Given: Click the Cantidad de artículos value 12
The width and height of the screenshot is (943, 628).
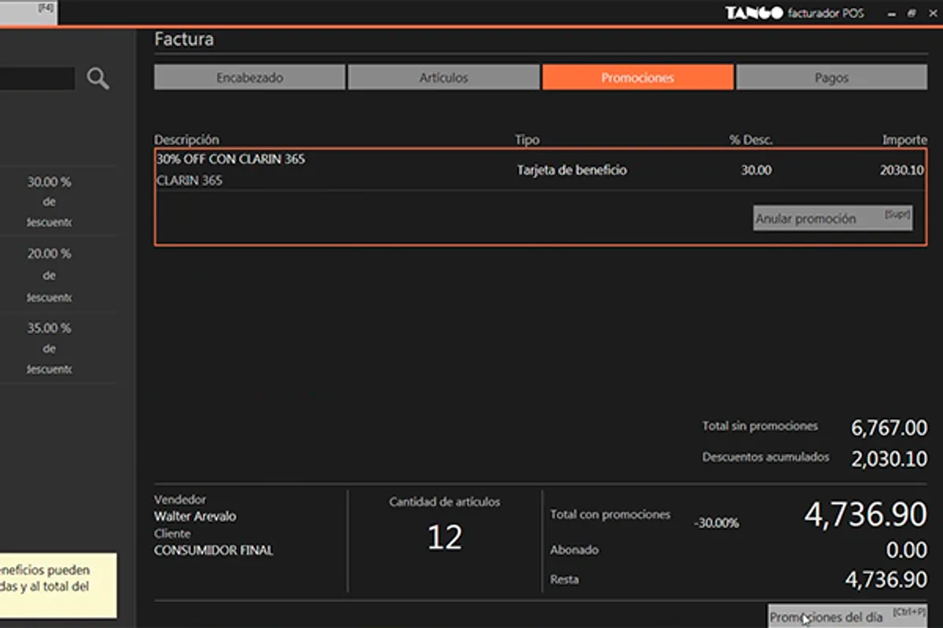Looking at the screenshot, I should tap(444, 537).
